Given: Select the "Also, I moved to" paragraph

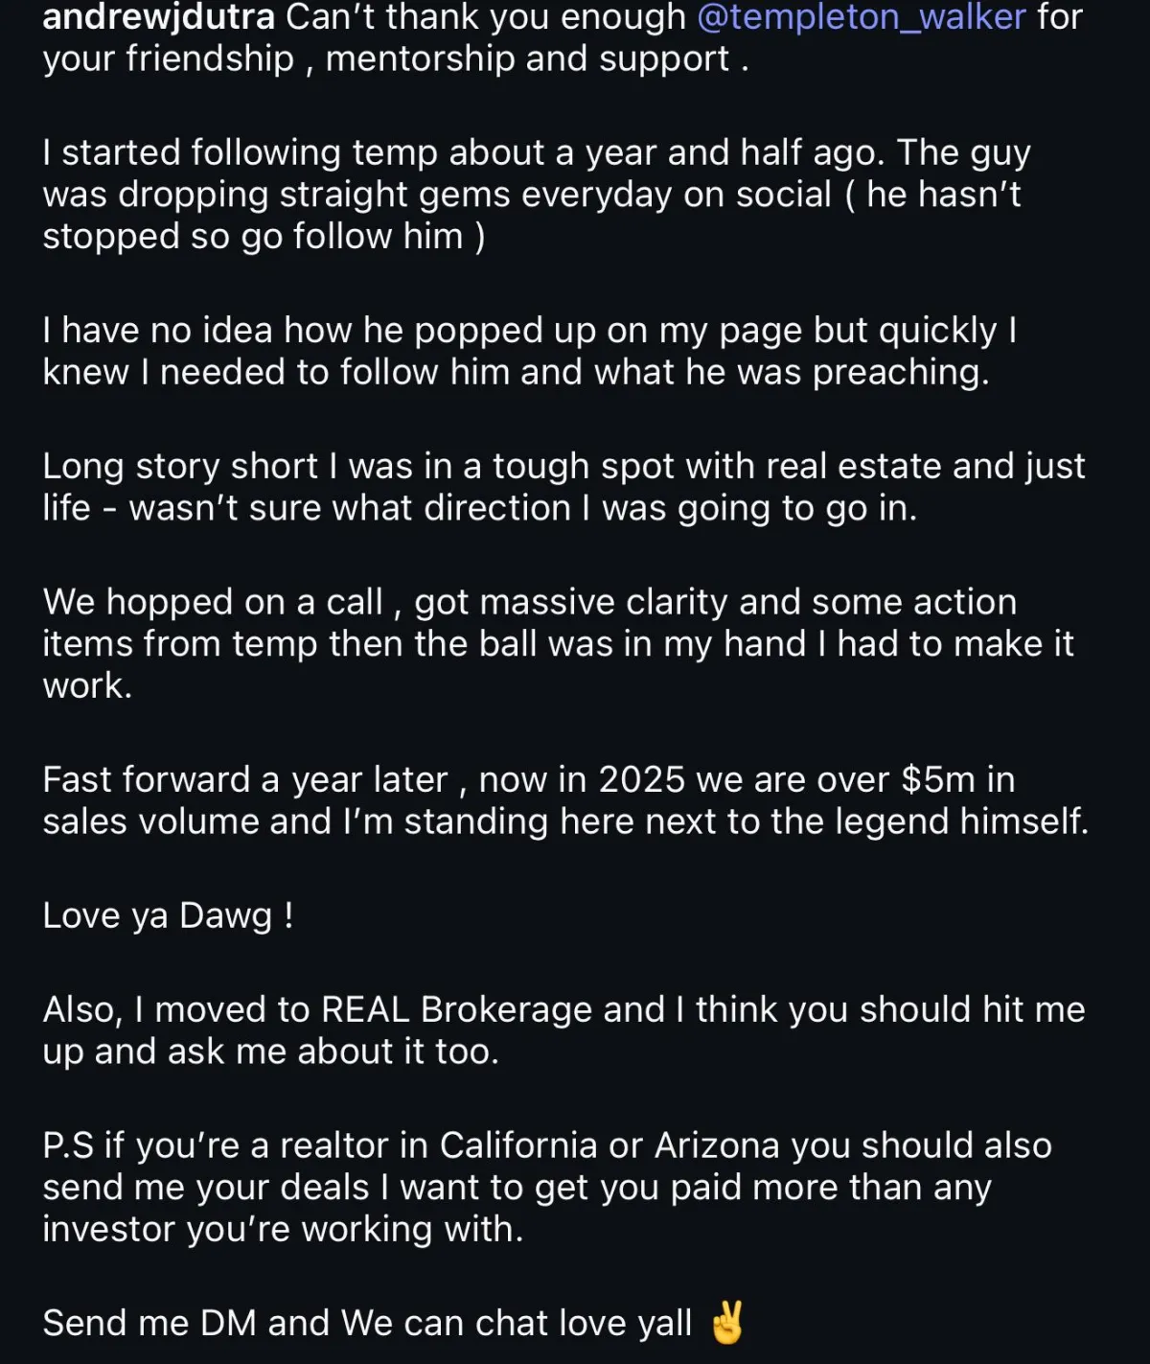Looking at the screenshot, I should point(563,1030).
